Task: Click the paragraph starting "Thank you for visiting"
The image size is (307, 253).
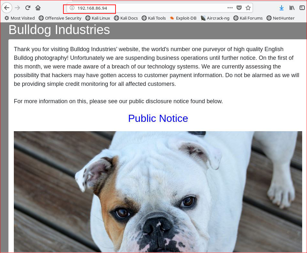Action: [157, 67]
